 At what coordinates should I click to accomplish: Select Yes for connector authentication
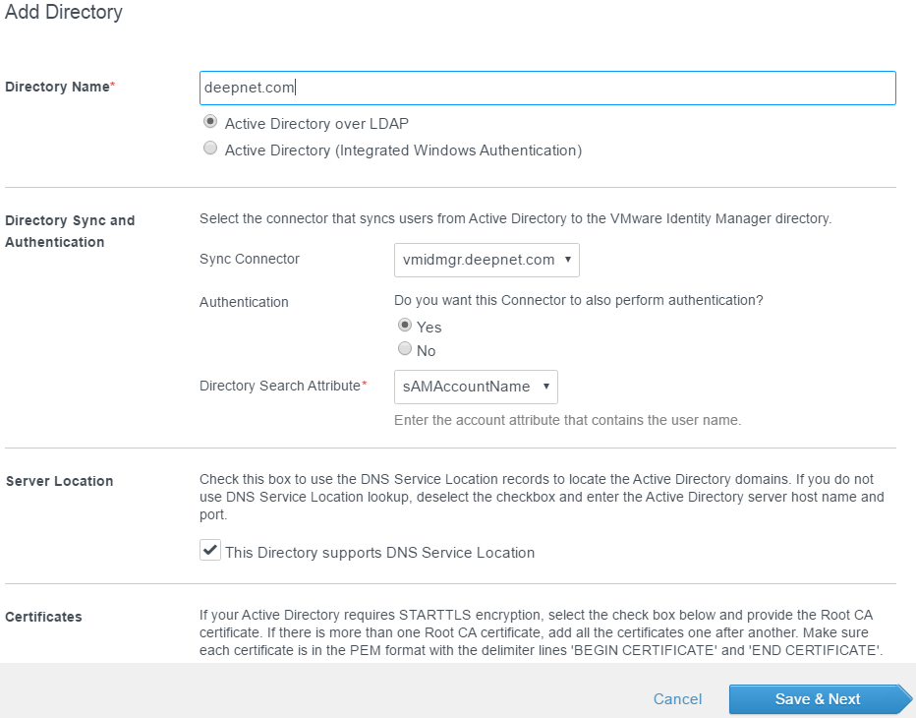click(404, 326)
